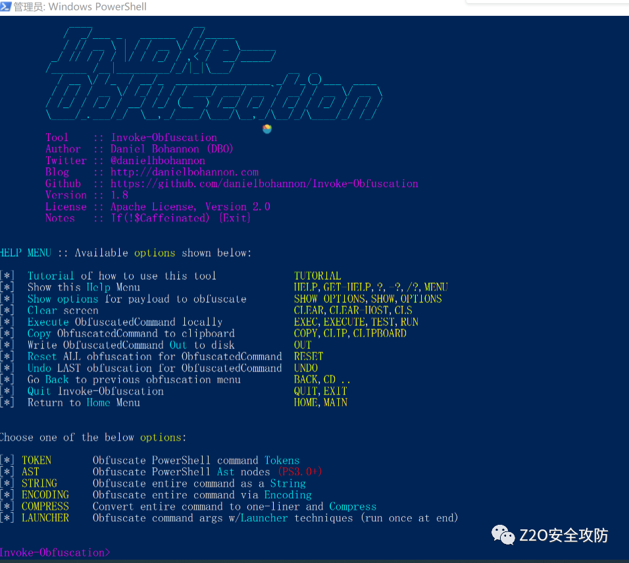Click the Invoke-Obfuscation> command prompt
The width and height of the screenshot is (629, 563).
pyautogui.click(x=55, y=552)
